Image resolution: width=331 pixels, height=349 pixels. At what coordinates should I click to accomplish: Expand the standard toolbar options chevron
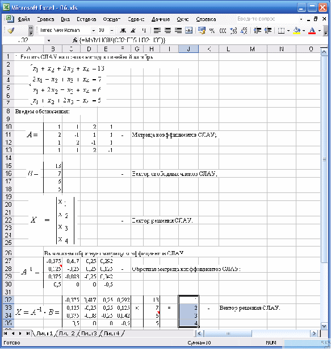[x=31, y=31]
